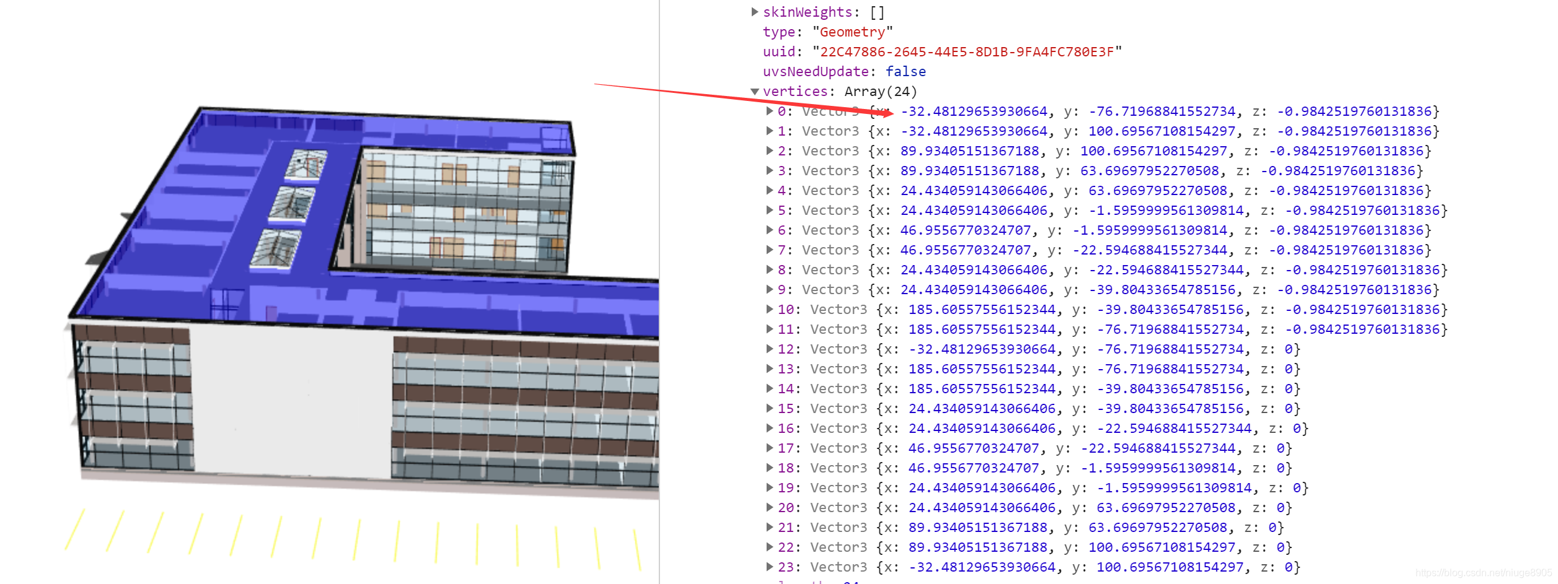
Task: Expand vertex 15 Vector3 entry
Action: (770, 409)
